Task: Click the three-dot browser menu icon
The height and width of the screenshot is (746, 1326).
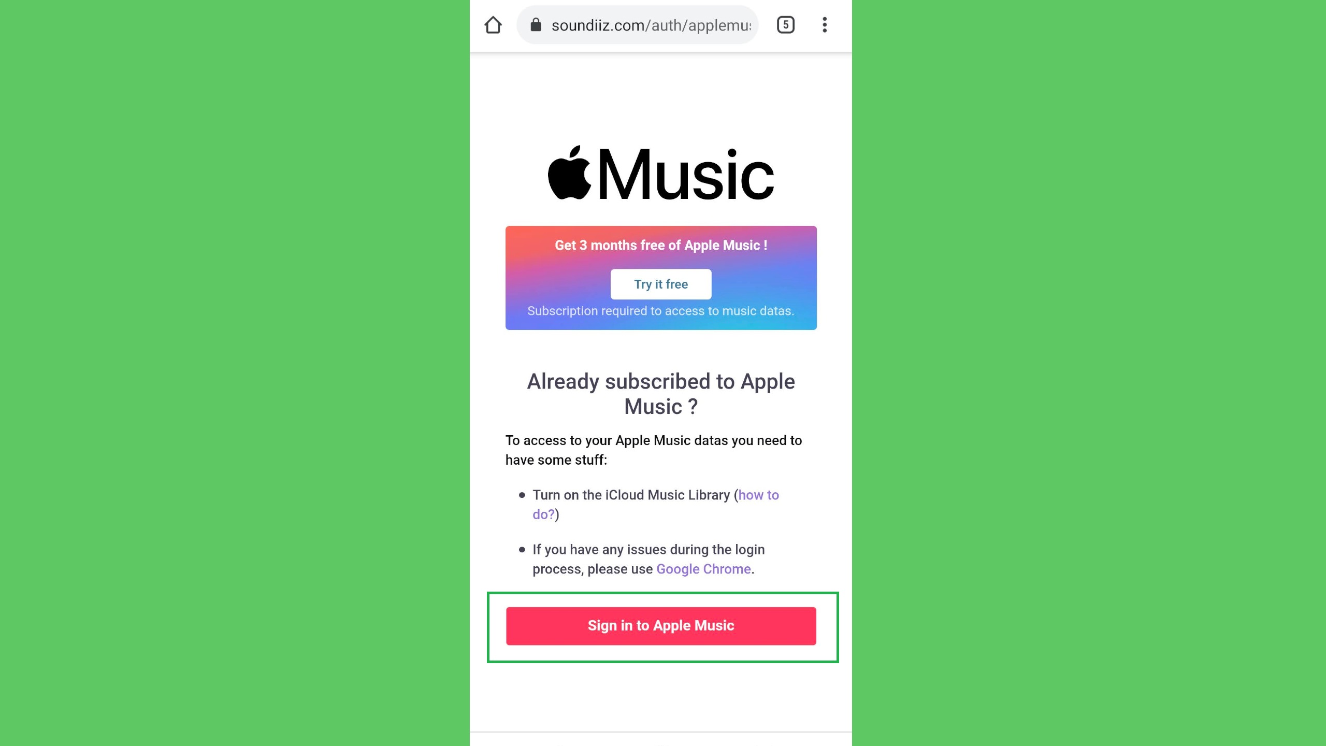Action: pos(825,24)
